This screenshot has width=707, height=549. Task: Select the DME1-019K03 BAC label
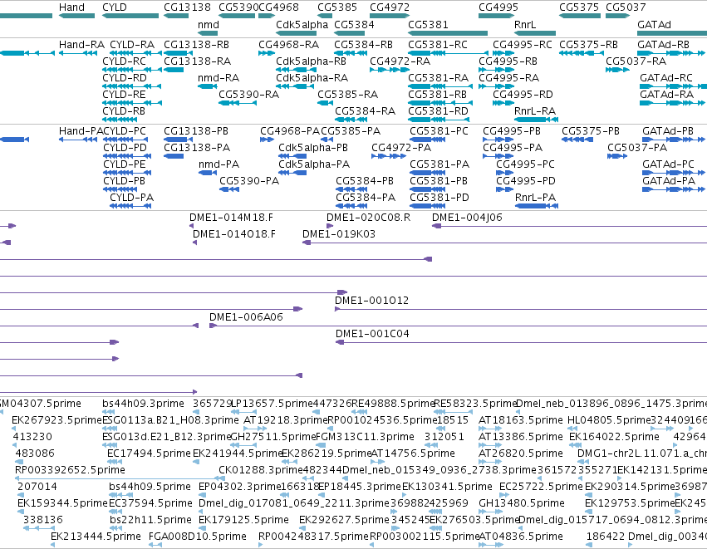click(x=339, y=234)
